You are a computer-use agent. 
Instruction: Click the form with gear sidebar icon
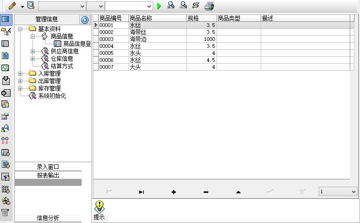click(x=6, y=152)
